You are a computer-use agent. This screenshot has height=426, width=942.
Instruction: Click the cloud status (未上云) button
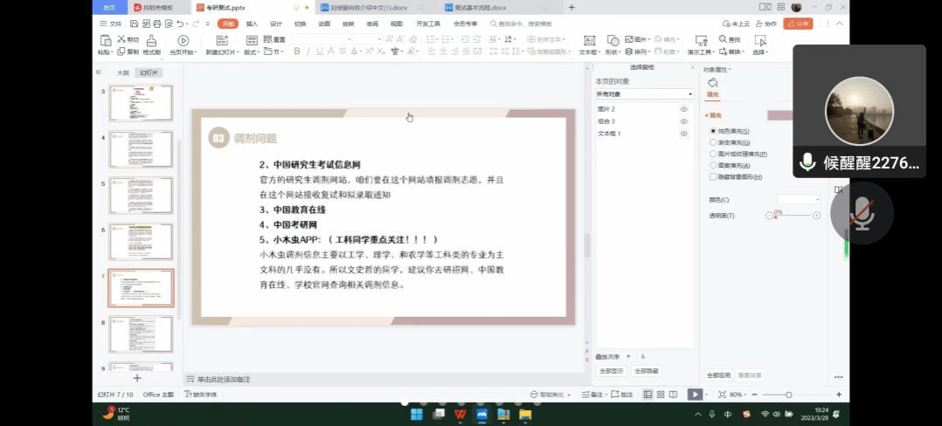[737, 24]
